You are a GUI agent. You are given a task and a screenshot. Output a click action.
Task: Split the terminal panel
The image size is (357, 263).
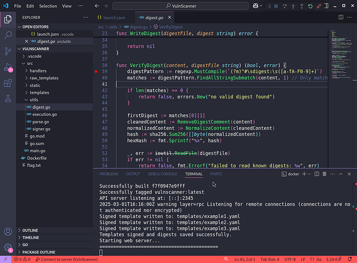[317, 174]
